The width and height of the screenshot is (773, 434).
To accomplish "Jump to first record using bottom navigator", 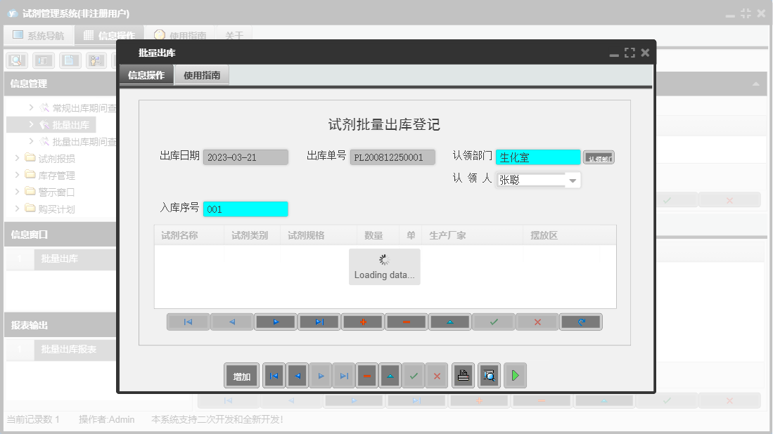I will click(274, 375).
